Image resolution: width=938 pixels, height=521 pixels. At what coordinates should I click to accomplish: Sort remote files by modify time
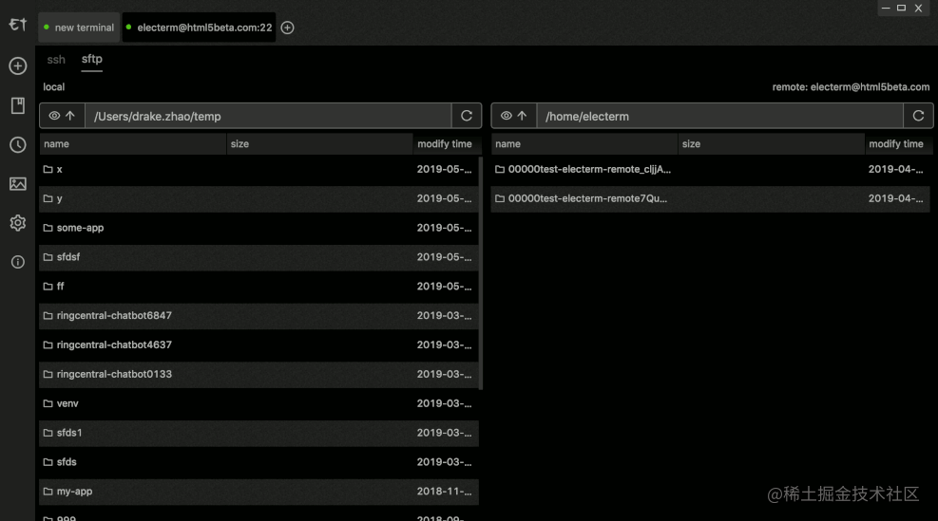(897, 144)
